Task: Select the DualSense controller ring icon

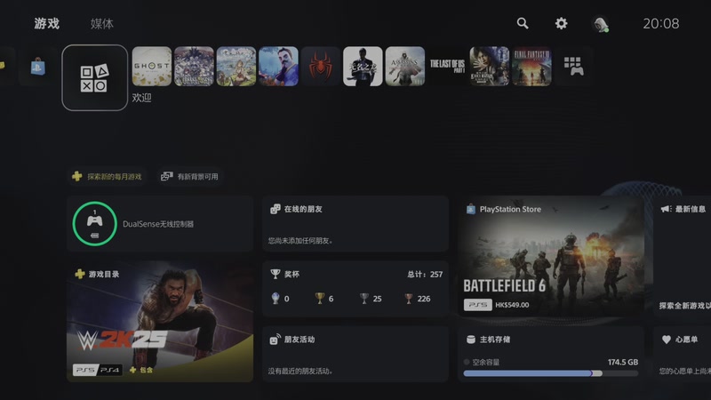Action: (94, 224)
